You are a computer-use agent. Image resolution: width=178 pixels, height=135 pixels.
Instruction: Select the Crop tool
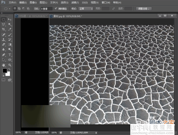coord(4,29)
